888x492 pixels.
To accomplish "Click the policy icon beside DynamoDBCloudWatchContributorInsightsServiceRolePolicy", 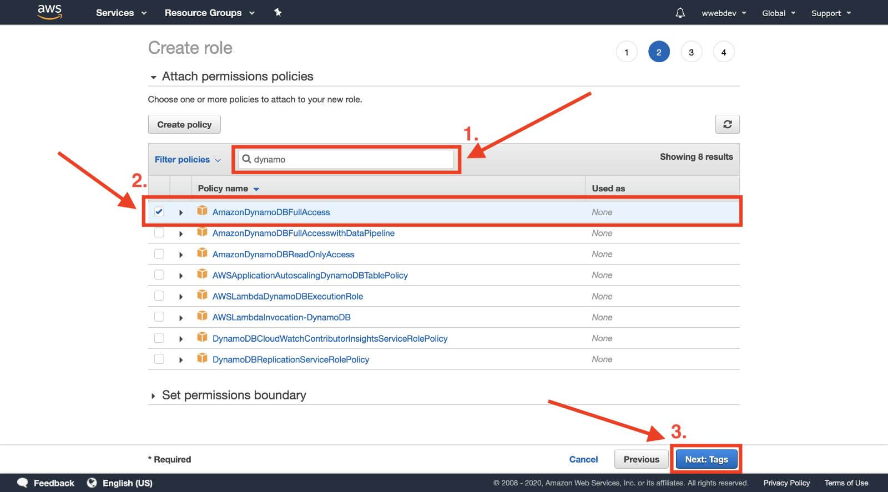I will (x=202, y=337).
